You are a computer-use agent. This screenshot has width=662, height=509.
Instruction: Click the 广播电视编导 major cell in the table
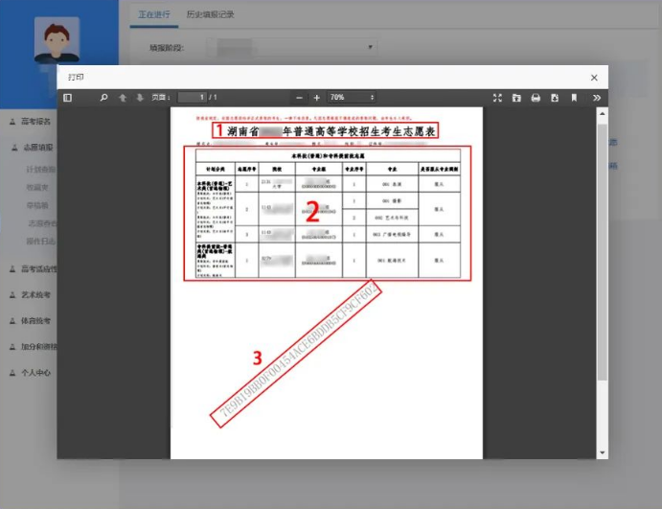coord(392,234)
